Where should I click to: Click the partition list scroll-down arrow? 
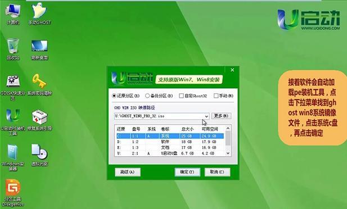coord(228,153)
